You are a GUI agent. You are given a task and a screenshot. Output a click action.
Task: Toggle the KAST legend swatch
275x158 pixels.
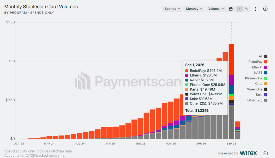pyautogui.click(x=266, y=73)
